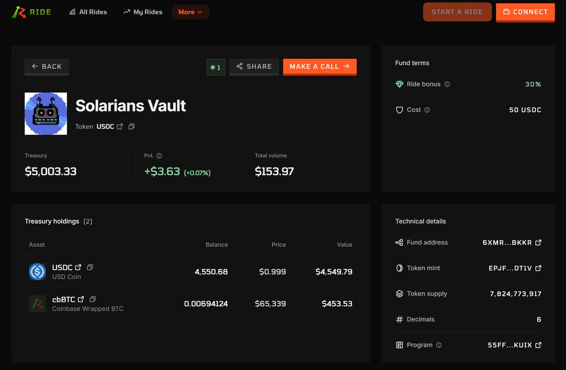This screenshot has width=566, height=370.
Task: Open vault token USDC external link
Action: 120,126
